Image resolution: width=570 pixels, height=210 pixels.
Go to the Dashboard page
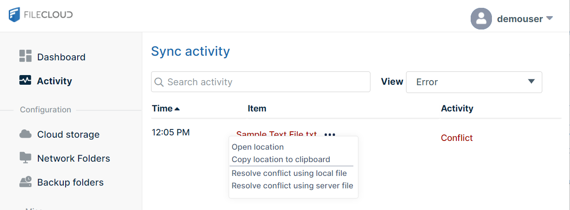click(x=61, y=57)
